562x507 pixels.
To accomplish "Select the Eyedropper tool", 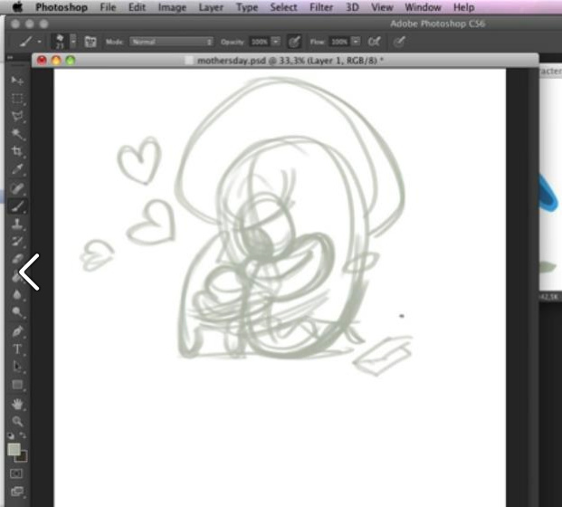I will click(x=17, y=169).
